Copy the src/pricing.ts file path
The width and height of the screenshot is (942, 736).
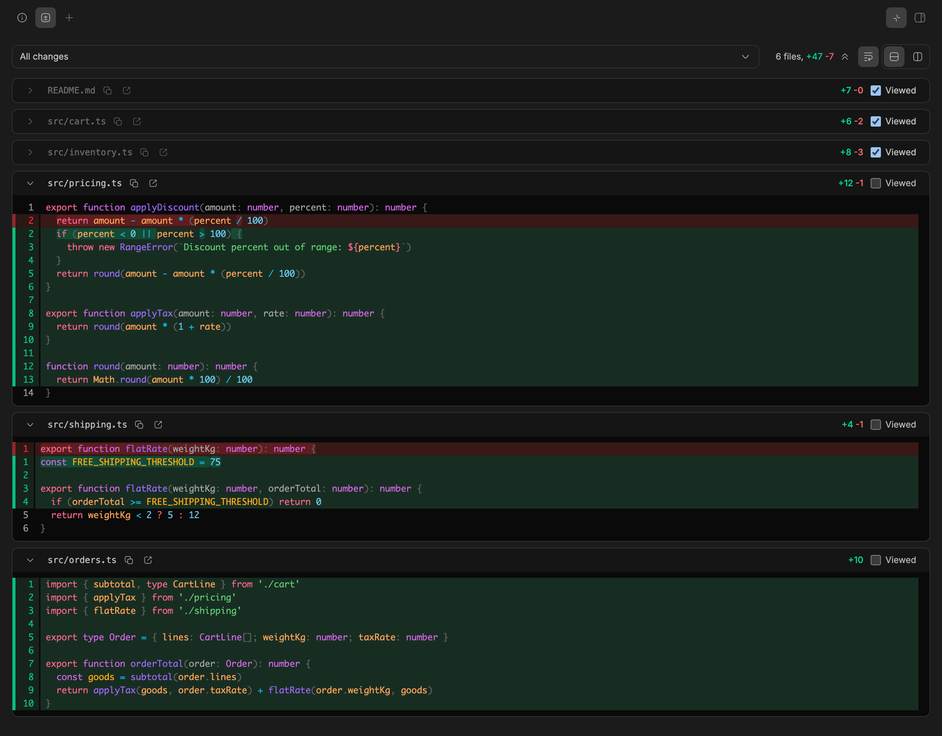[134, 183]
